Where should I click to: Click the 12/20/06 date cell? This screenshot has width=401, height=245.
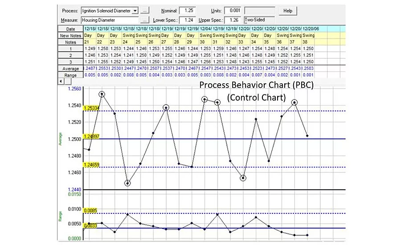[x=311, y=29]
